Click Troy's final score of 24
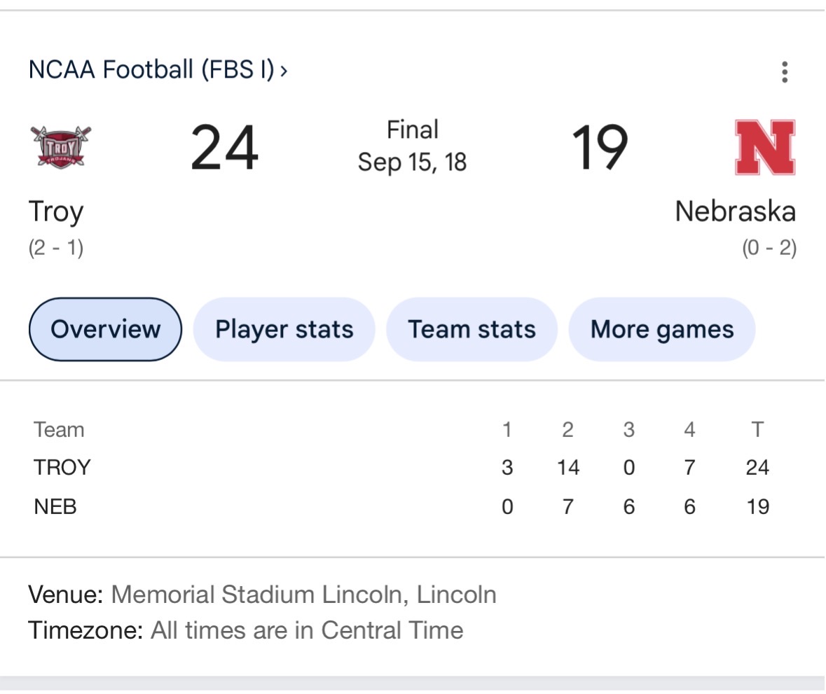Screen dimensions: 826x694 [x=224, y=148]
